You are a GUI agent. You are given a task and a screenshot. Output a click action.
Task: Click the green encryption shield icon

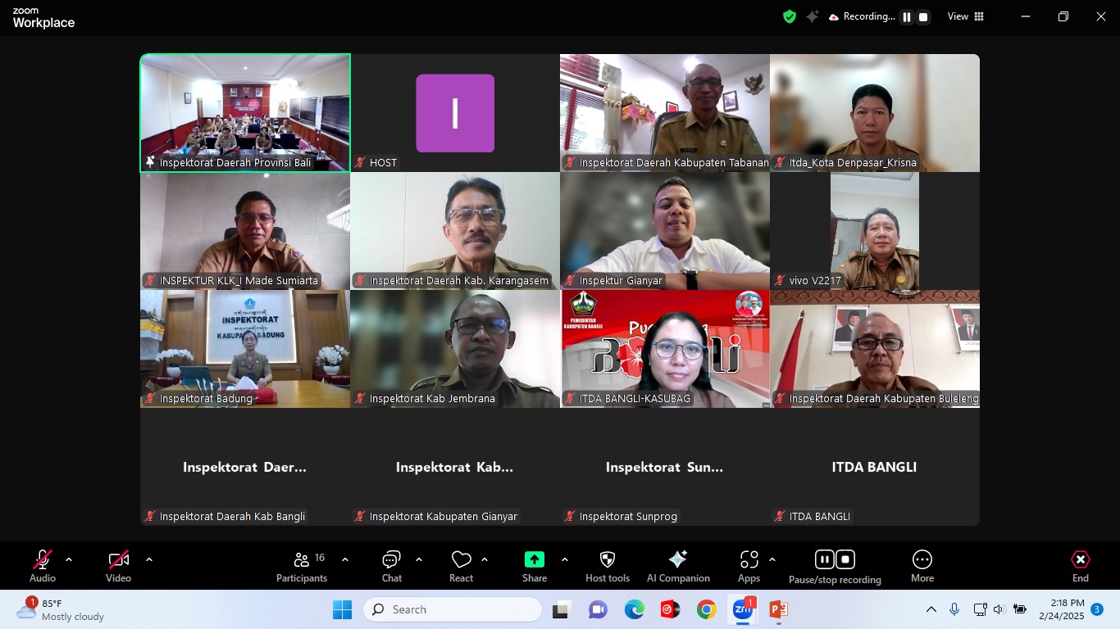pos(790,16)
